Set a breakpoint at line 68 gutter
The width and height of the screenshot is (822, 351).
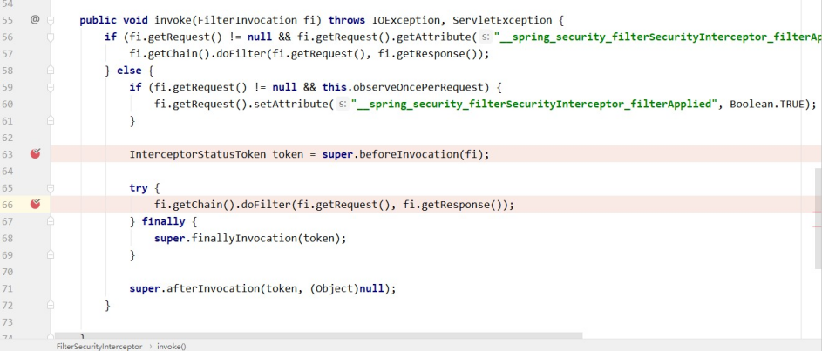36,239
